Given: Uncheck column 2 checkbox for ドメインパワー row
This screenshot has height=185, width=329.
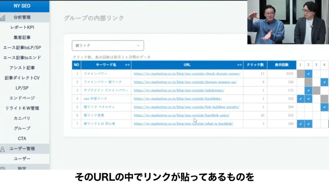Looking at the screenshot, I should (308, 74).
